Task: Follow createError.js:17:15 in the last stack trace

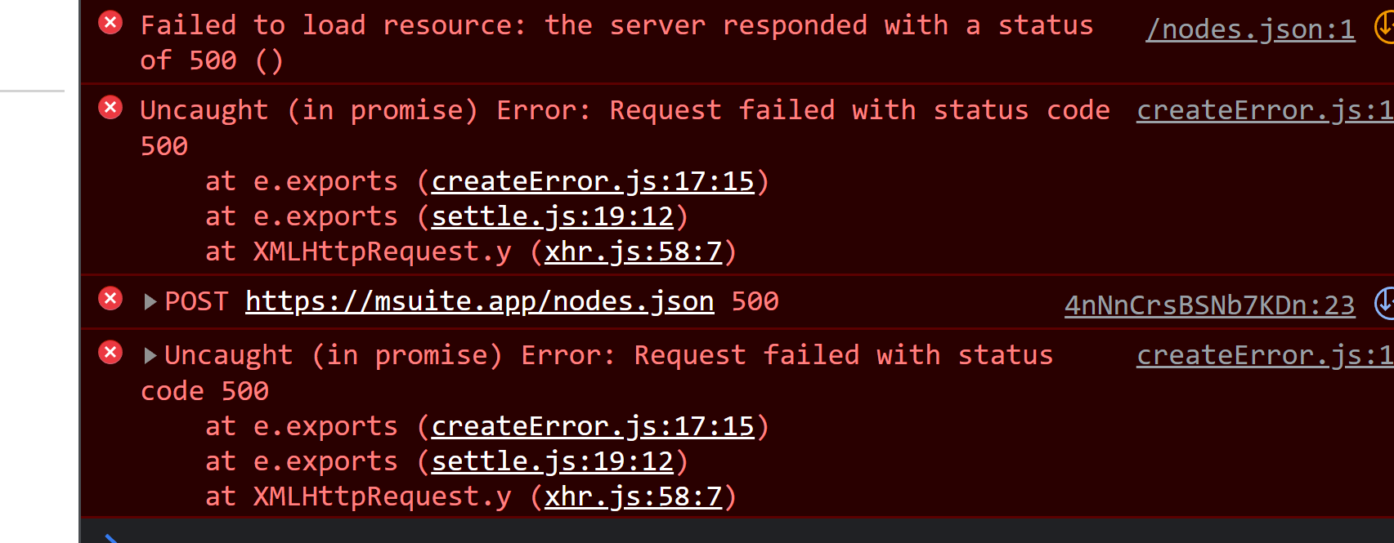Action: coord(593,425)
